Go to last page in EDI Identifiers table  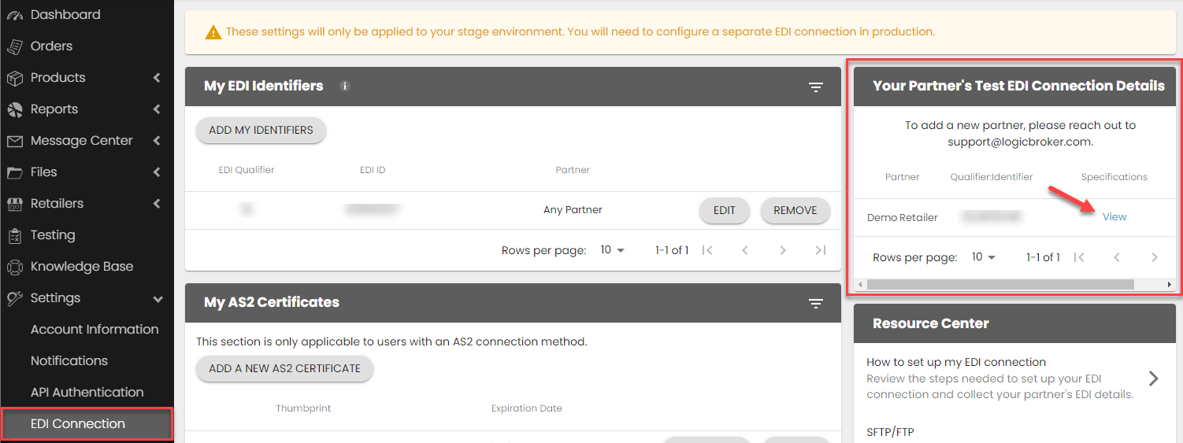(820, 250)
